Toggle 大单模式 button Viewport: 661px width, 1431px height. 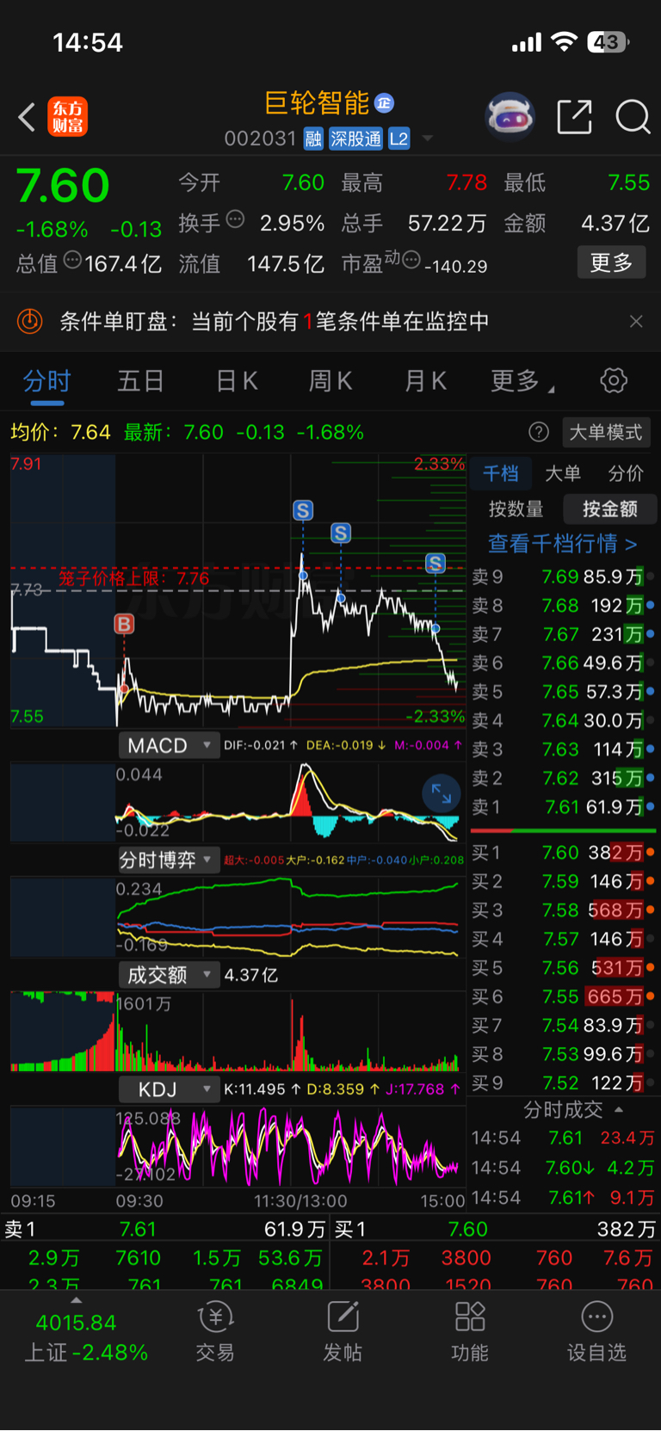coord(606,432)
